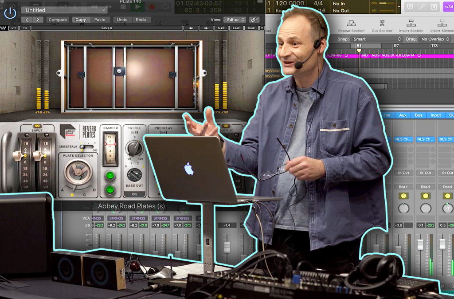The width and height of the screenshot is (454, 299).
Task: Select plate D on the Plate Selector
Action: tap(94, 190)
